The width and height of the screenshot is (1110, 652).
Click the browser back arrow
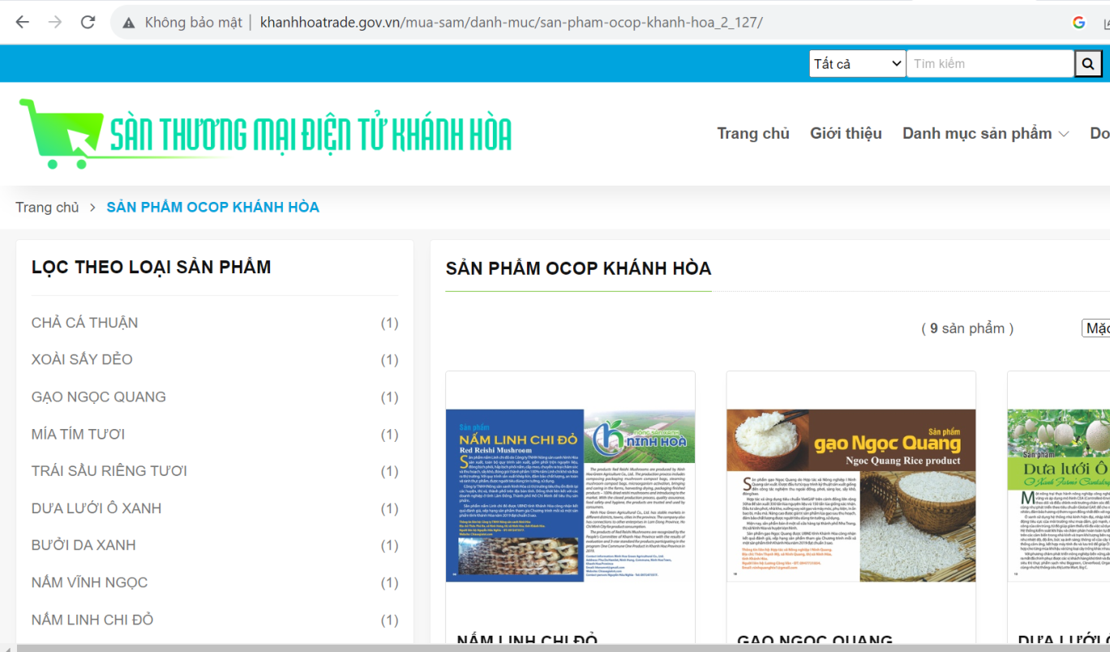23,22
